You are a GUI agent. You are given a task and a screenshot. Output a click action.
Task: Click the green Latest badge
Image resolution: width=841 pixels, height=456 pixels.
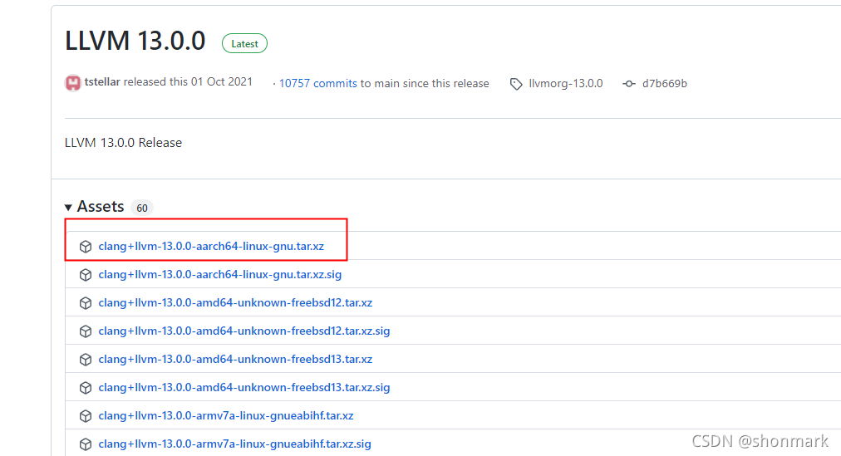pyautogui.click(x=244, y=43)
